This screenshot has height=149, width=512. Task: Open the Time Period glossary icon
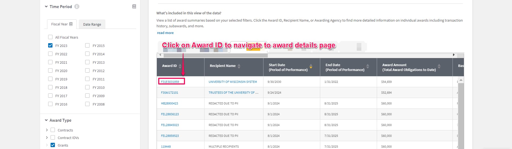[x=134, y=6]
